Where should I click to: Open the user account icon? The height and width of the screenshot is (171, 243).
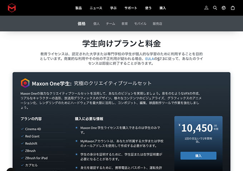click(206, 8)
